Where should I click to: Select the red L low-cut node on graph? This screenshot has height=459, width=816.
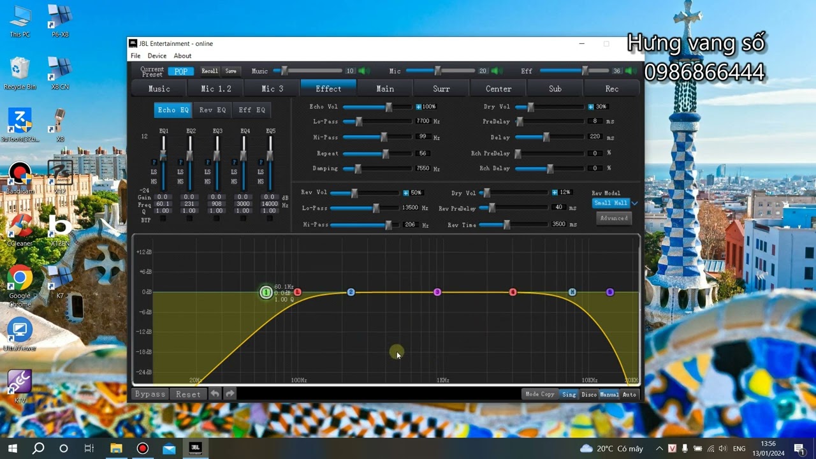[298, 292]
